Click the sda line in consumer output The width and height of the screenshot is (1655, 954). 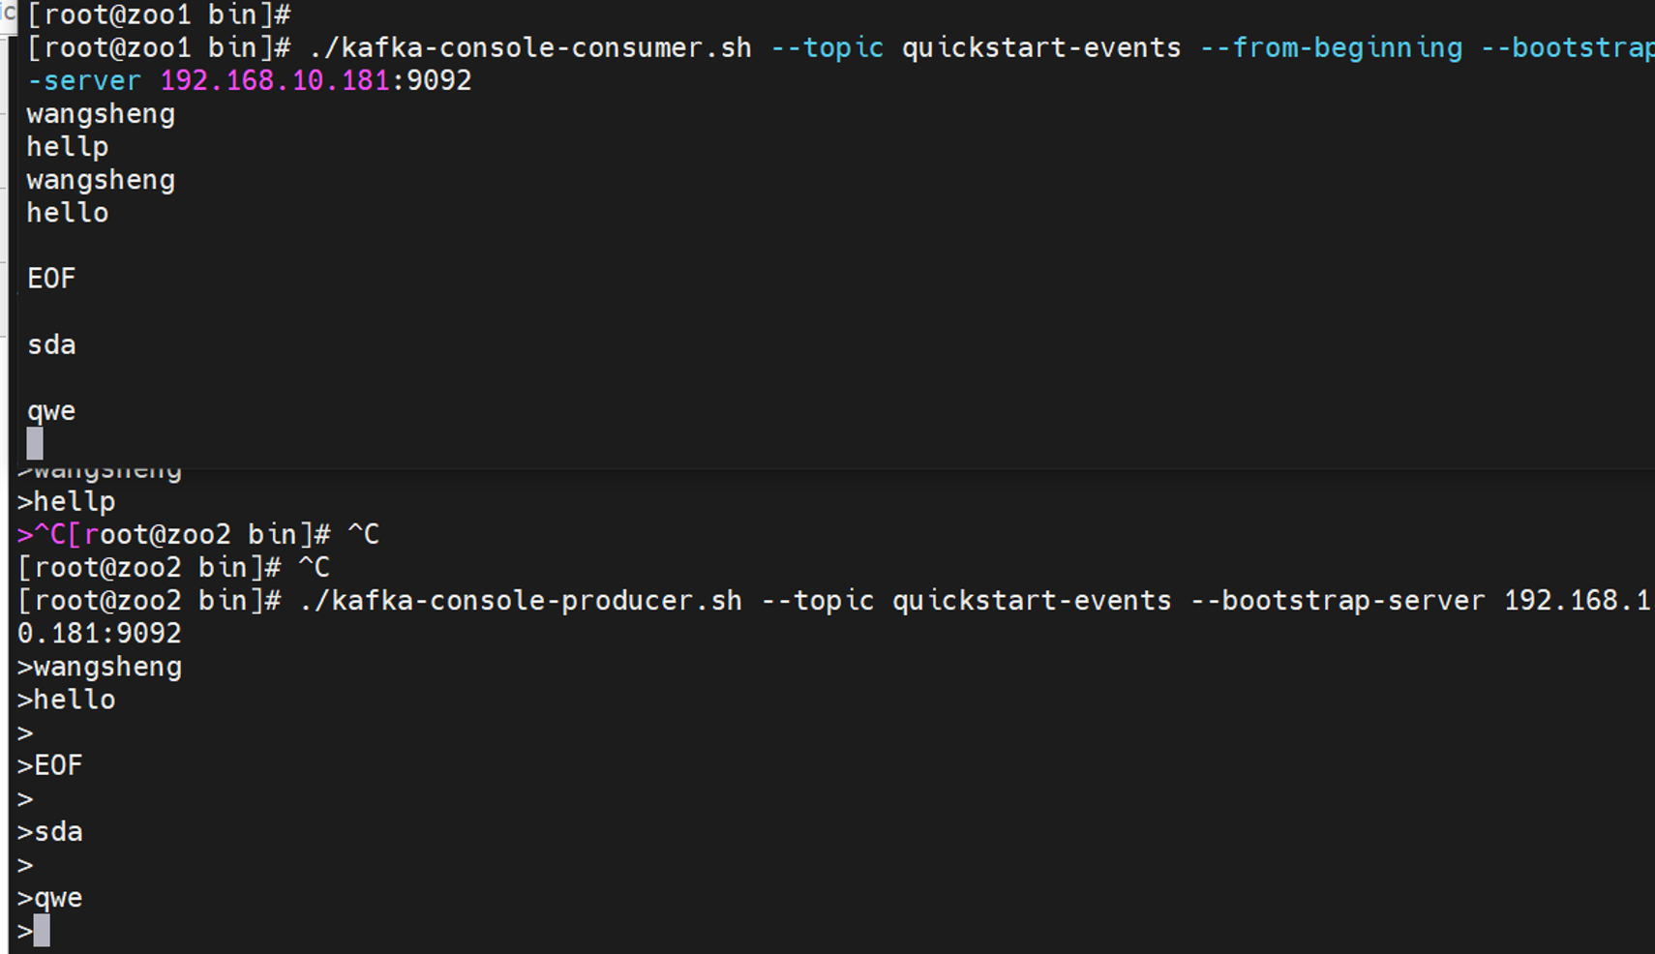point(51,344)
